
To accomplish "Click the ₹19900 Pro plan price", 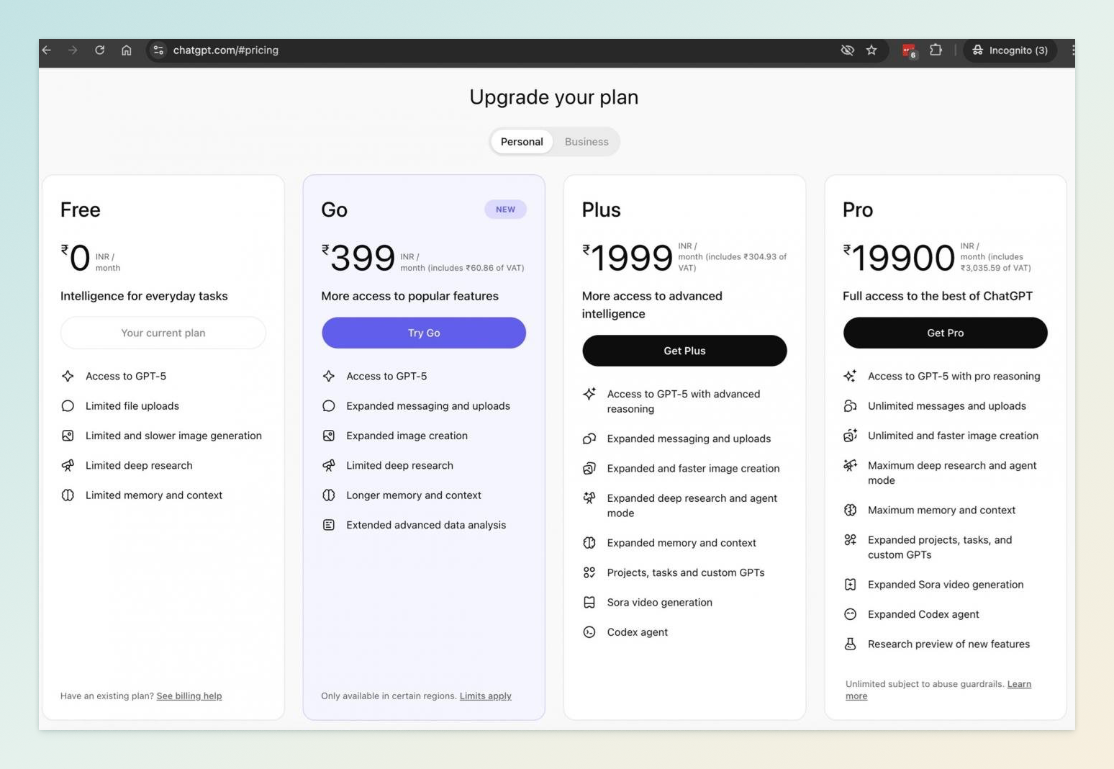I will [899, 258].
